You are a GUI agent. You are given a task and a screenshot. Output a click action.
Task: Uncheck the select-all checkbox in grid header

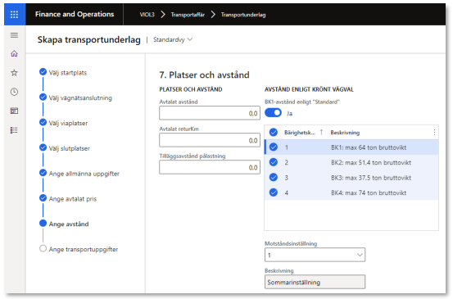tap(274, 133)
